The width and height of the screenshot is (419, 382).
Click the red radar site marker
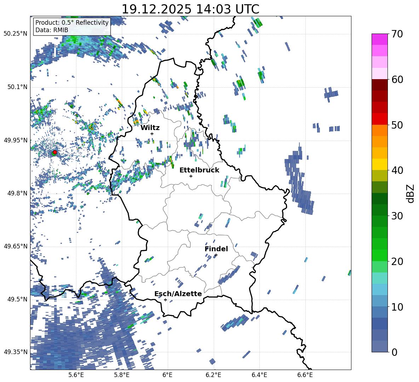pyautogui.click(x=55, y=152)
